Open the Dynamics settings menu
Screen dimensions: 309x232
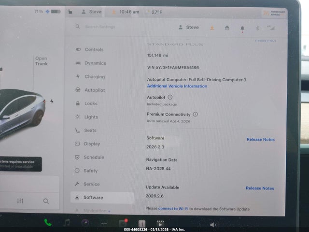pos(91,63)
